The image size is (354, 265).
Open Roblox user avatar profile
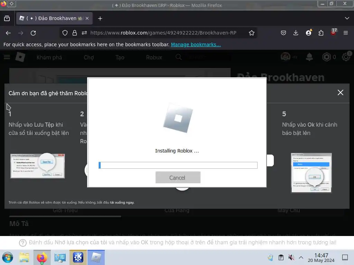point(285,57)
